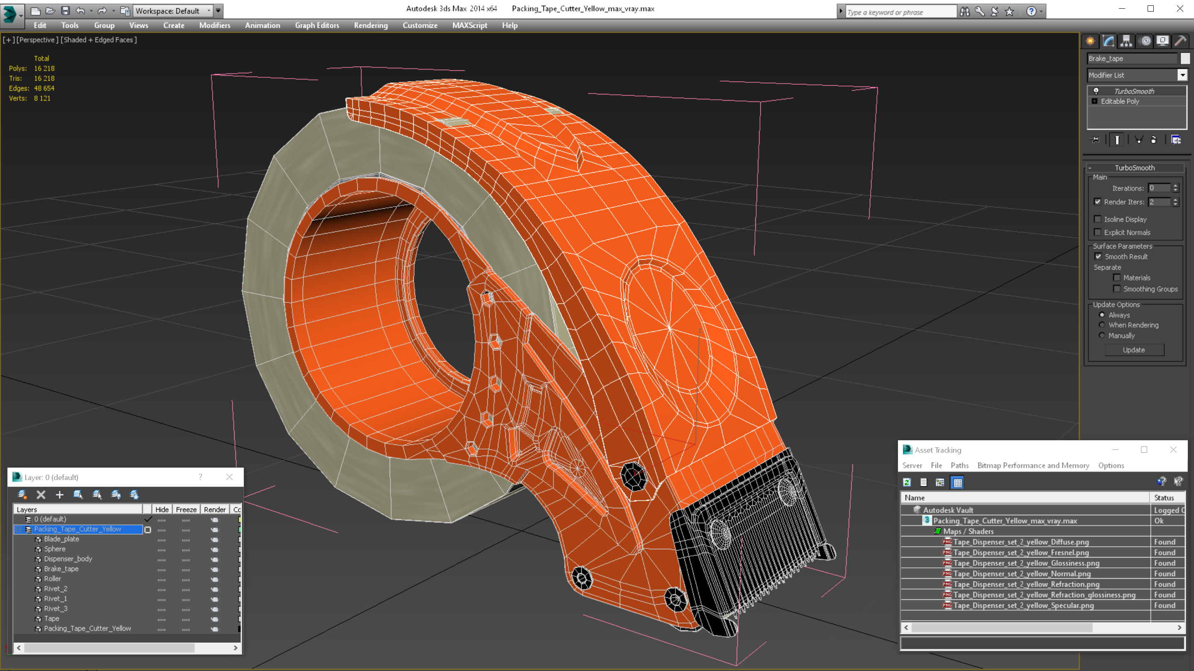The height and width of the screenshot is (671, 1194).
Task: Click the Undo arrow in the title toolbar
Action: point(80,11)
